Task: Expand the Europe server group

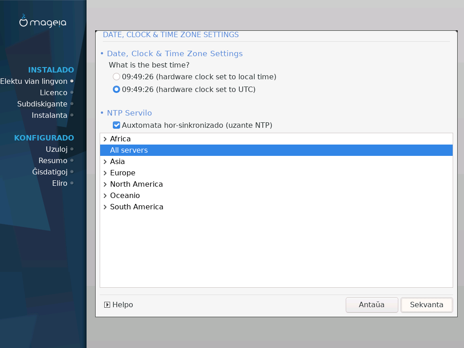Action: coord(105,173)
